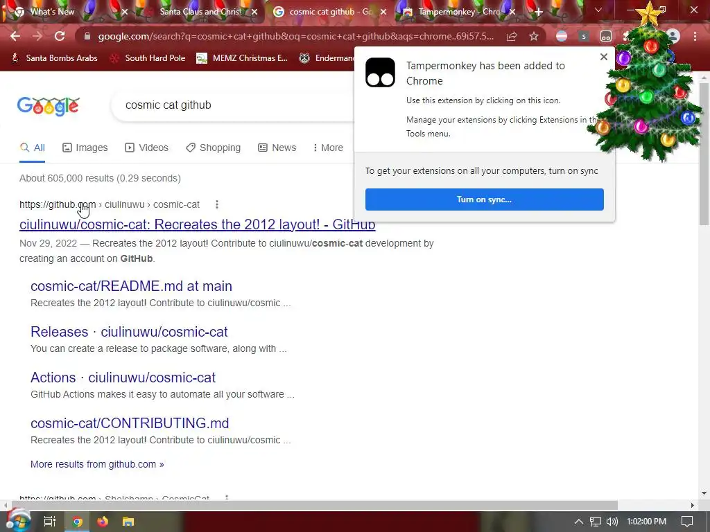Viewport: 710px width, 532px height.
Task: Click the forward navigation arrow
Action: (37, 36)
